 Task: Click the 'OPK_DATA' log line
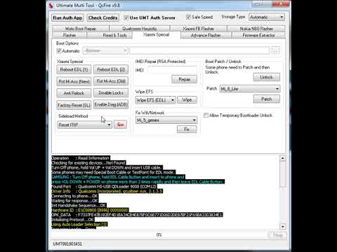(137, 215)
